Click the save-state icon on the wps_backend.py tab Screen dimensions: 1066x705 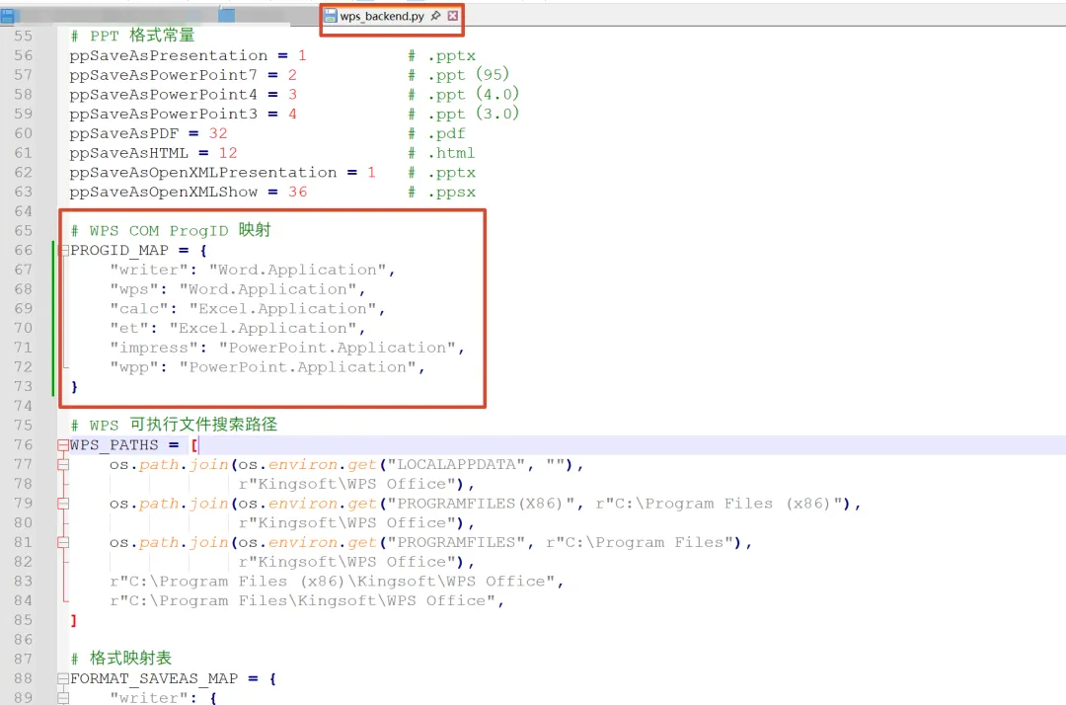coord(331,16)
